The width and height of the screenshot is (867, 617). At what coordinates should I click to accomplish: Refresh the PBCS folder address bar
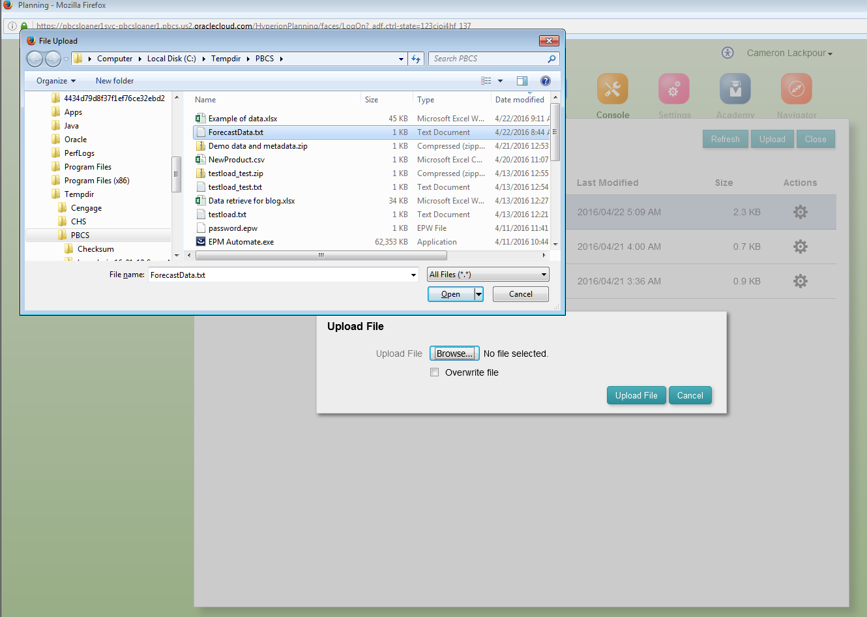tap(416, 59)
